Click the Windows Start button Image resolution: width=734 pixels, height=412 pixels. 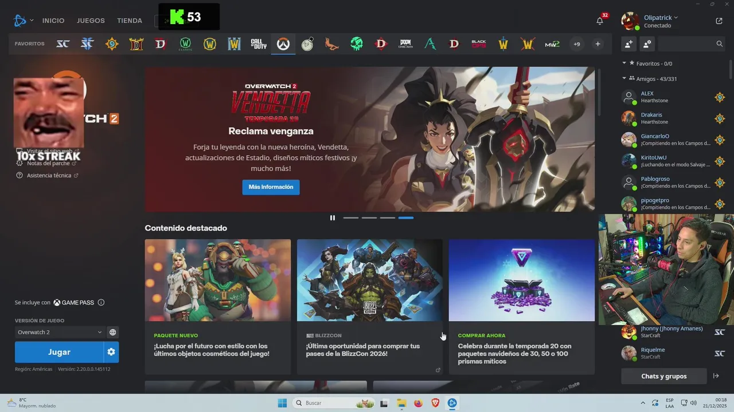[x=282, y=403]
